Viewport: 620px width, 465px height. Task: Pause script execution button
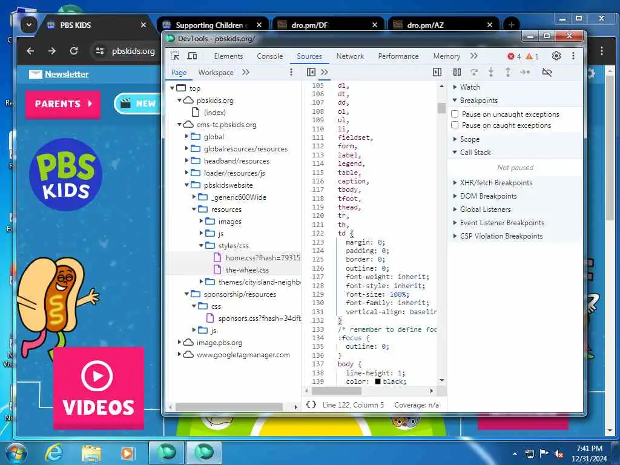457,72
